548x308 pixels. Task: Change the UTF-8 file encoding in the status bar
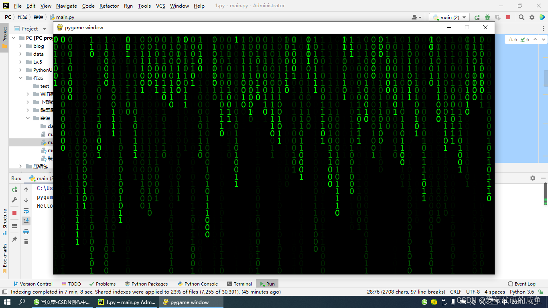tap(473, 292)
